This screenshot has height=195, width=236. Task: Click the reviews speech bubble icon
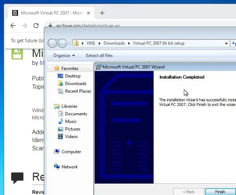(x=17, y=178)
